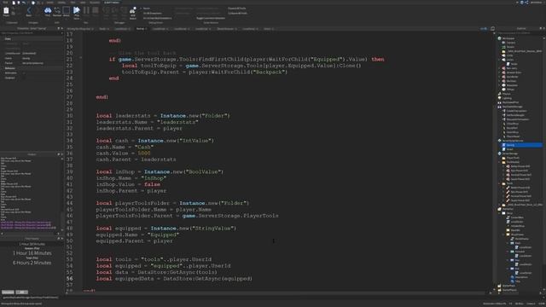The width and height of the screenshot is (546, 307).
Task: Select StarterGui in the Explorer
Action: click(x=508, y=209)
